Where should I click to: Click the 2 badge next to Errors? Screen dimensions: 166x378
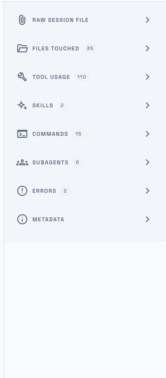click(65, 191)
